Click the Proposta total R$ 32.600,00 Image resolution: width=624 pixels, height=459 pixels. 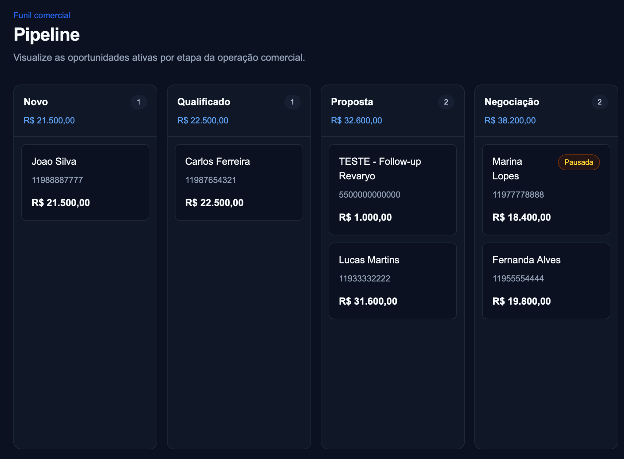(356, 121)
